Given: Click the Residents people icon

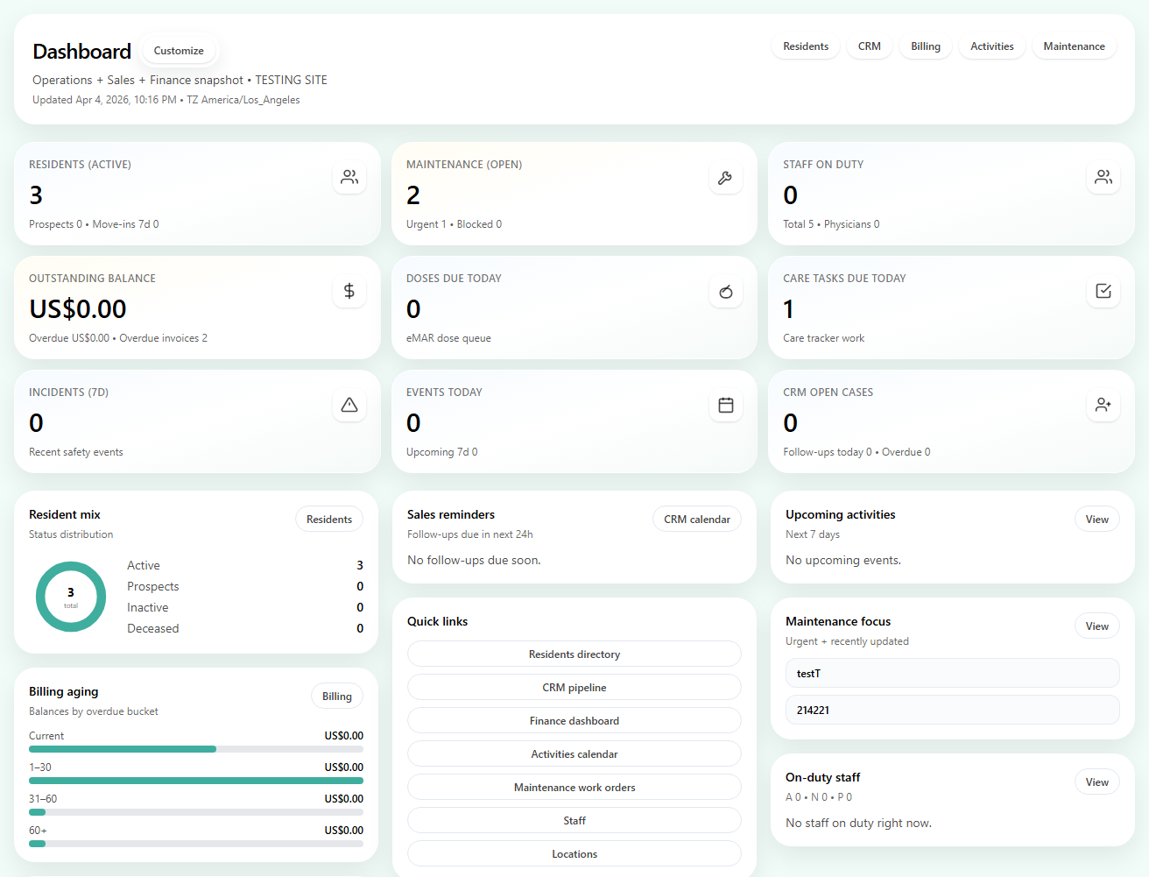Looking at the screenshot, I should [x=349, y=177].
